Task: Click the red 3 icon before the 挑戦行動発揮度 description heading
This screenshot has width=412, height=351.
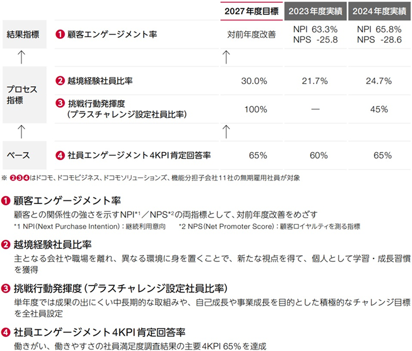Action: coord(6,289)
